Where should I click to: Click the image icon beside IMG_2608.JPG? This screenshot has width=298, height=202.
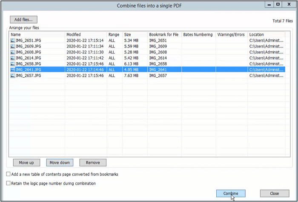tap(13, 52)
